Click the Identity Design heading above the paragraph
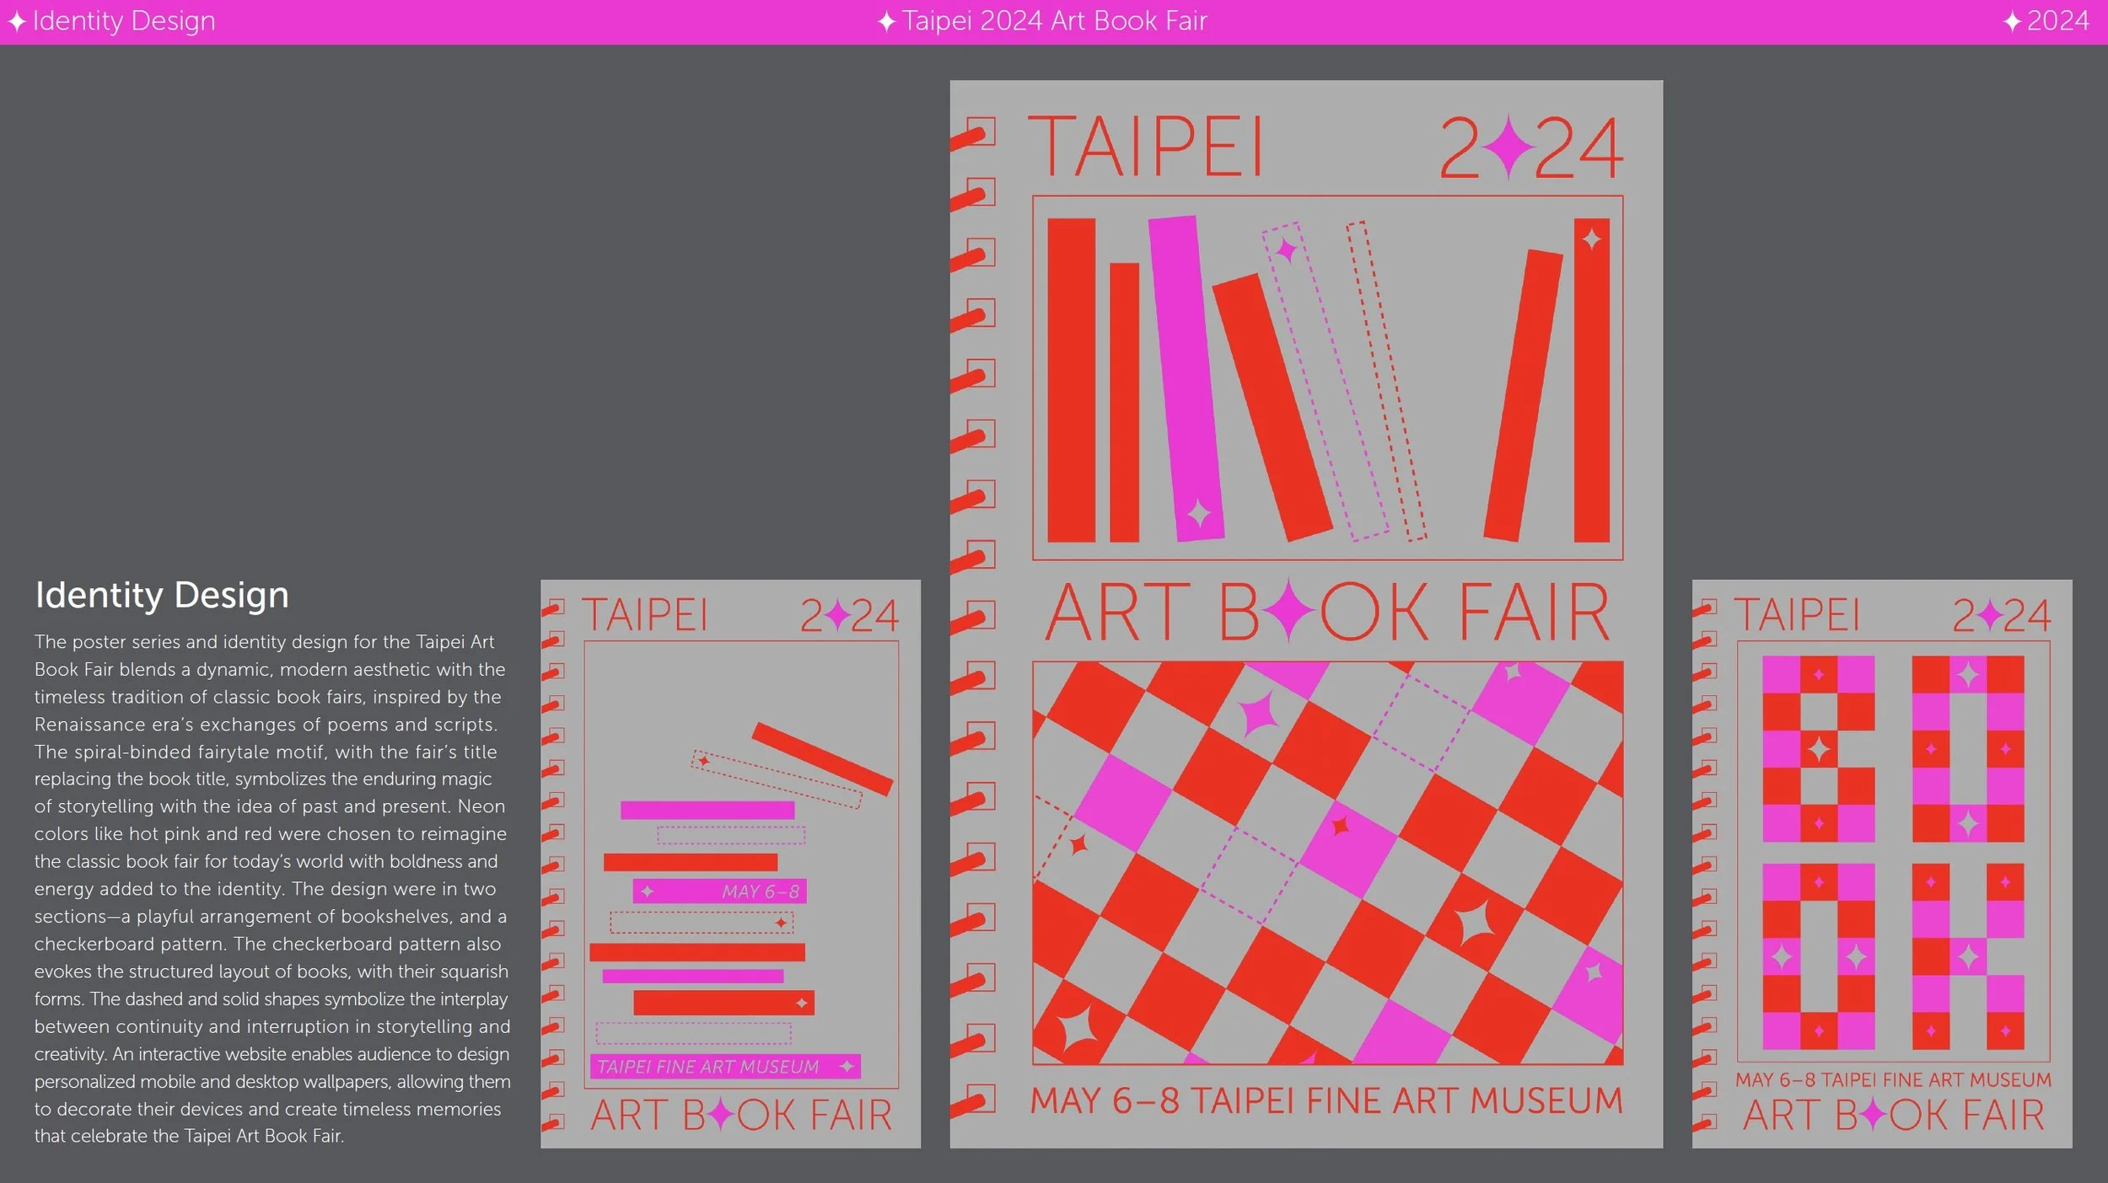This screenshot has height=1183, width=2108. pyautogui.click(x=162, y=595)
